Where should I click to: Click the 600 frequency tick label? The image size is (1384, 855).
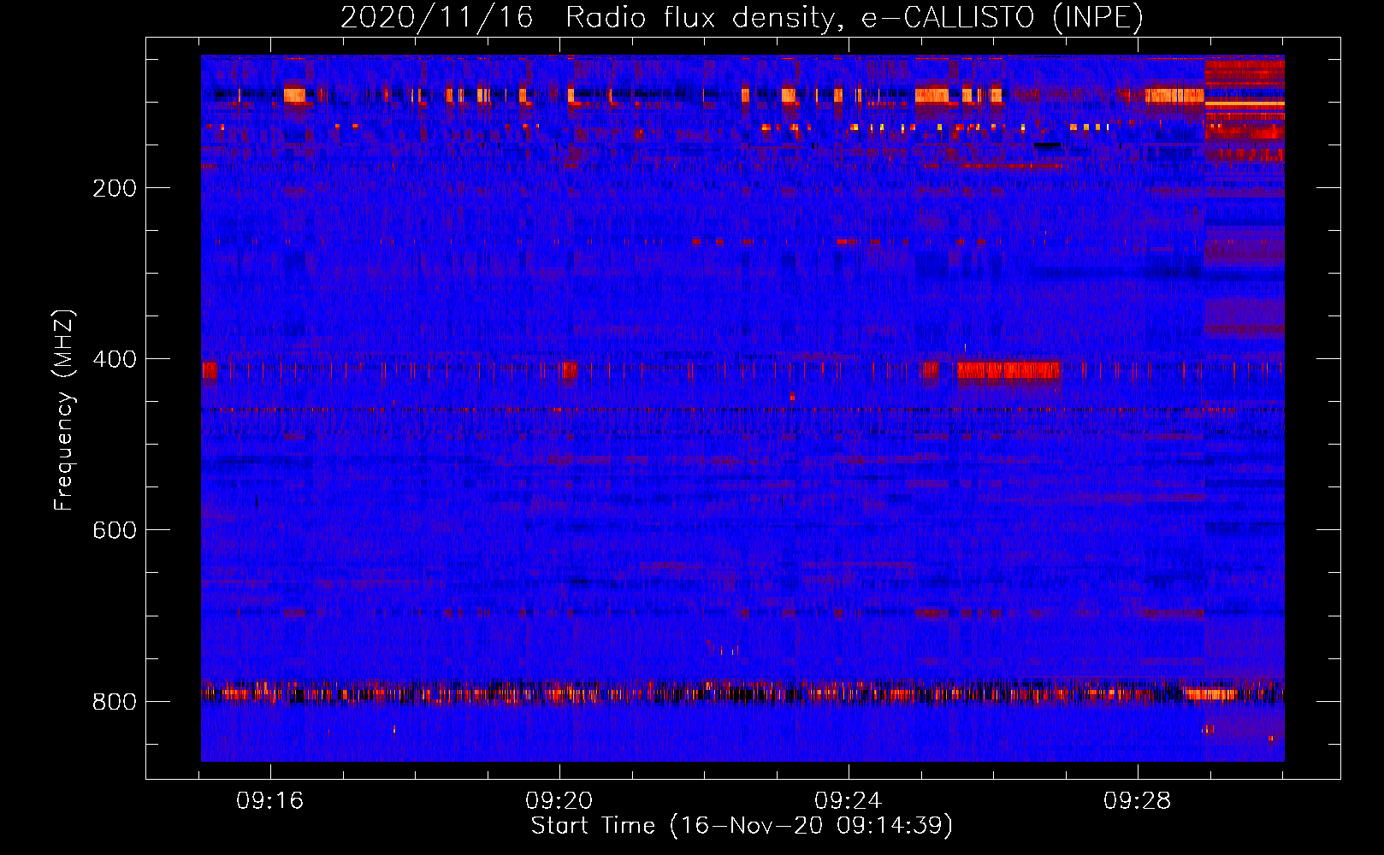tap(115, 530)
